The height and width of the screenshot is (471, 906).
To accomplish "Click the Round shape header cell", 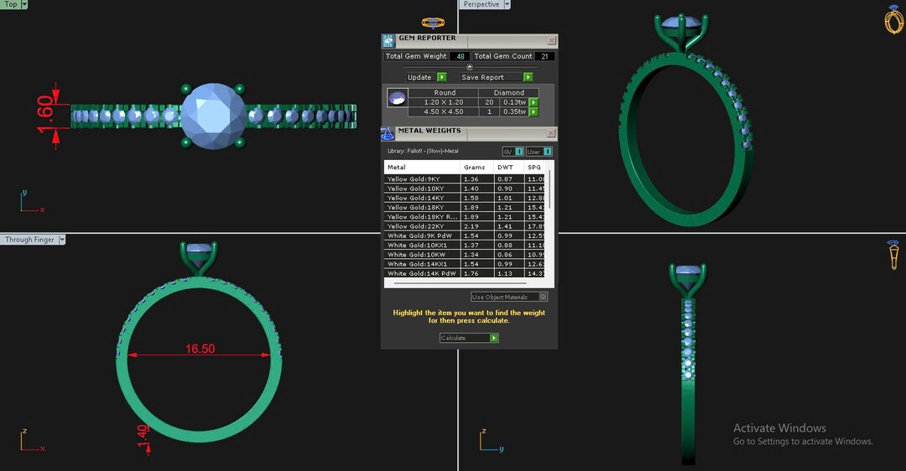I will click(x=445, y=92).
